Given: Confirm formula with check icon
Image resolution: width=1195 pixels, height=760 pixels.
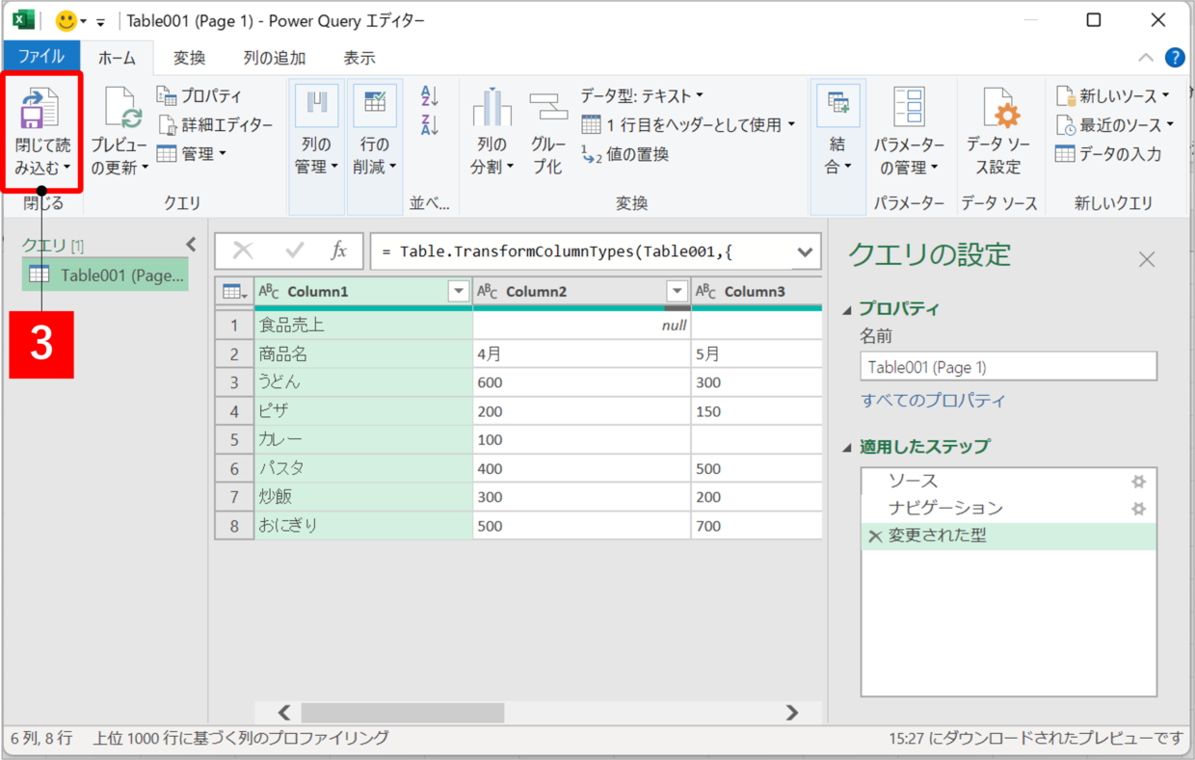Looking at the screenshot, I should 294,250.
